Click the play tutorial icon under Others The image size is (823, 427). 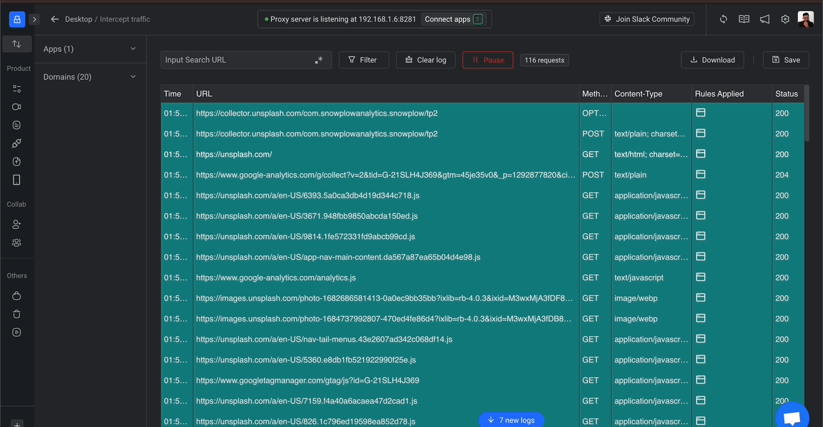[x=17, y=332]
